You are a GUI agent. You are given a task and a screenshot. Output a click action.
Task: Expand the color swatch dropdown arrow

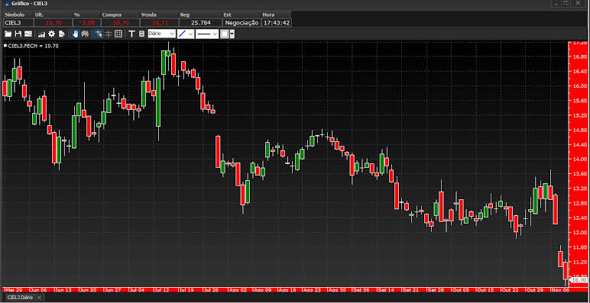tap(232, 34)
